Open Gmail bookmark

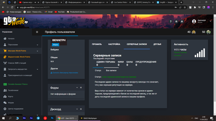[49, 12]
